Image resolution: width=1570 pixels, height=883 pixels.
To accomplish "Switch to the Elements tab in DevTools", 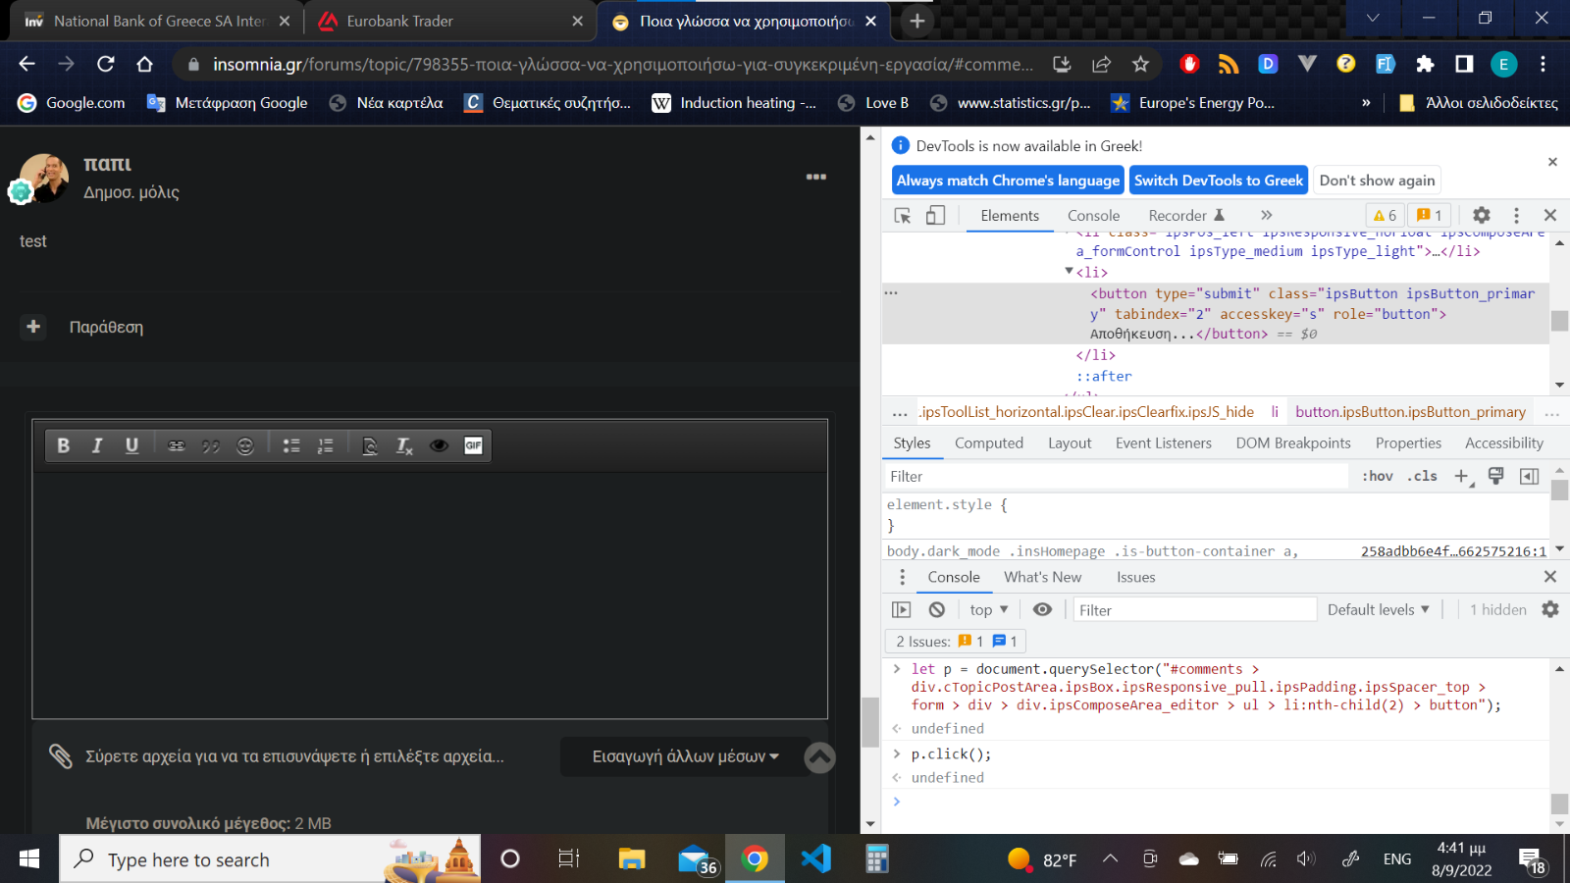I will coord(1010,216).
